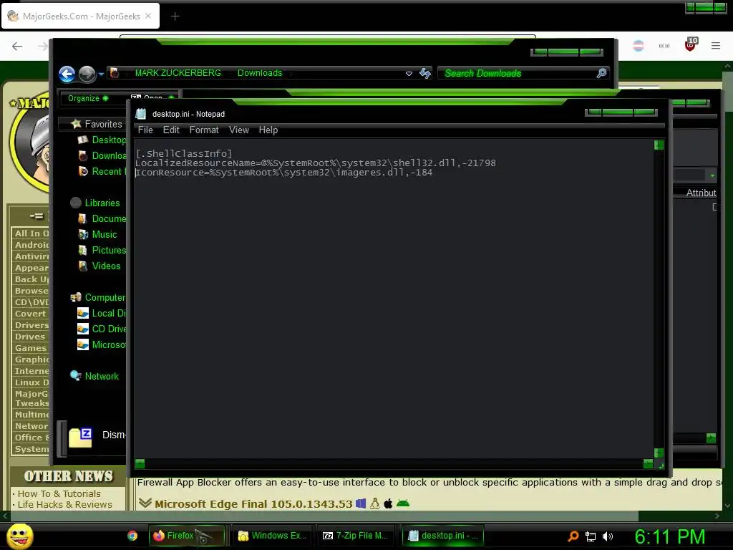
Task: Open the Organize dropdown in Explorer
Action: click(88, 98)
